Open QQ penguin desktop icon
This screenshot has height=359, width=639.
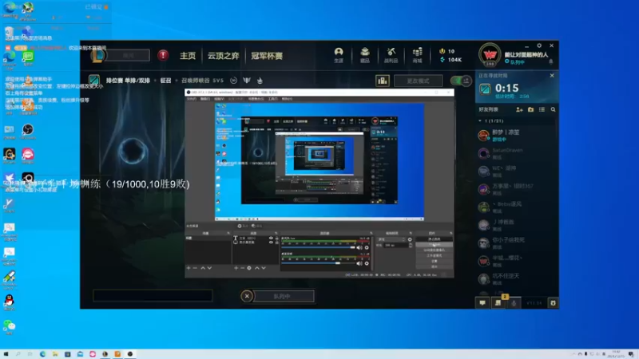coord(9,302)
